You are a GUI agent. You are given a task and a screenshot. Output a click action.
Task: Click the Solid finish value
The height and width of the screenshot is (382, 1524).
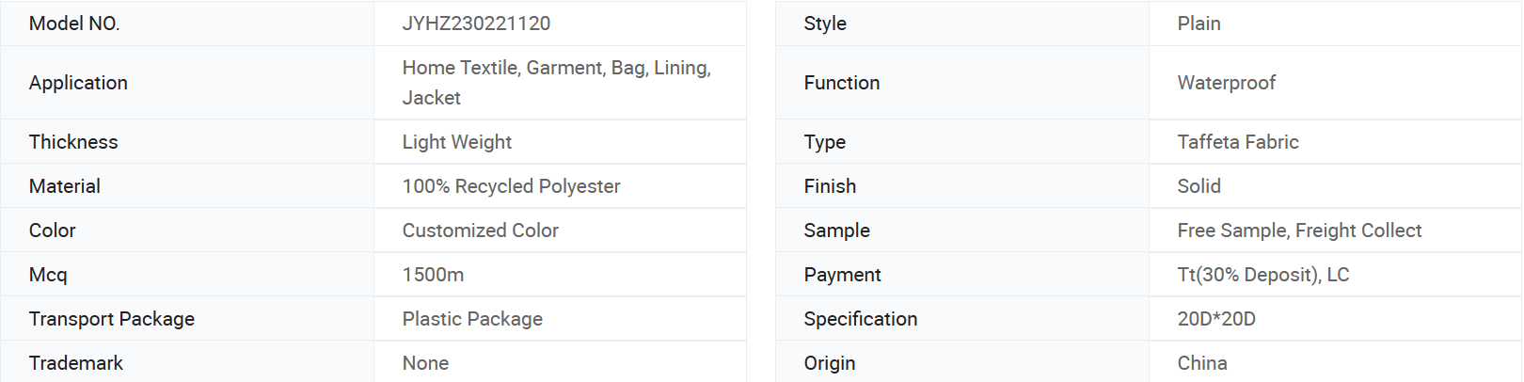[x=1199, y=186]
